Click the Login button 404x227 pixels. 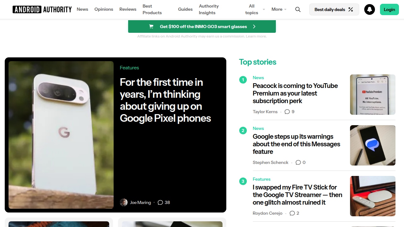(389, 9)
